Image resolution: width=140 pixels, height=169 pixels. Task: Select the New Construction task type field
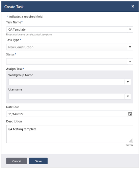tap(66, 47)
